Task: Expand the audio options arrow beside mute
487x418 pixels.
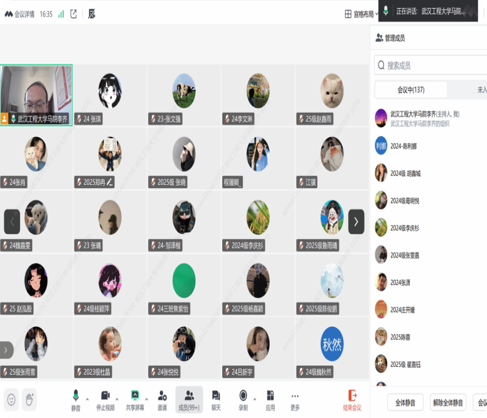Action: tap(88, 399)
